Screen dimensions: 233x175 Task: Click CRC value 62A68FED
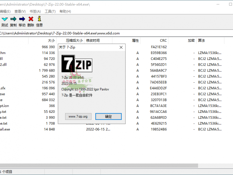[159, 118]
